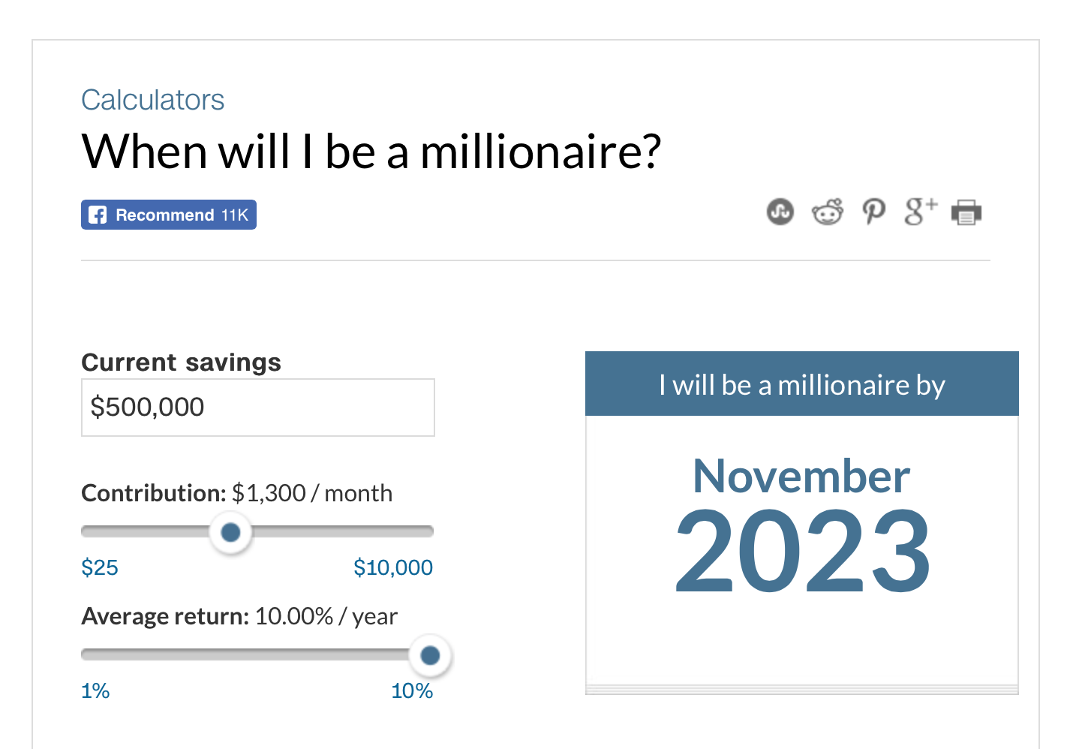This screenshot has width=1073, height=749.
Task: Click the 'I will be a millionaire by' header
Action: 801,384
